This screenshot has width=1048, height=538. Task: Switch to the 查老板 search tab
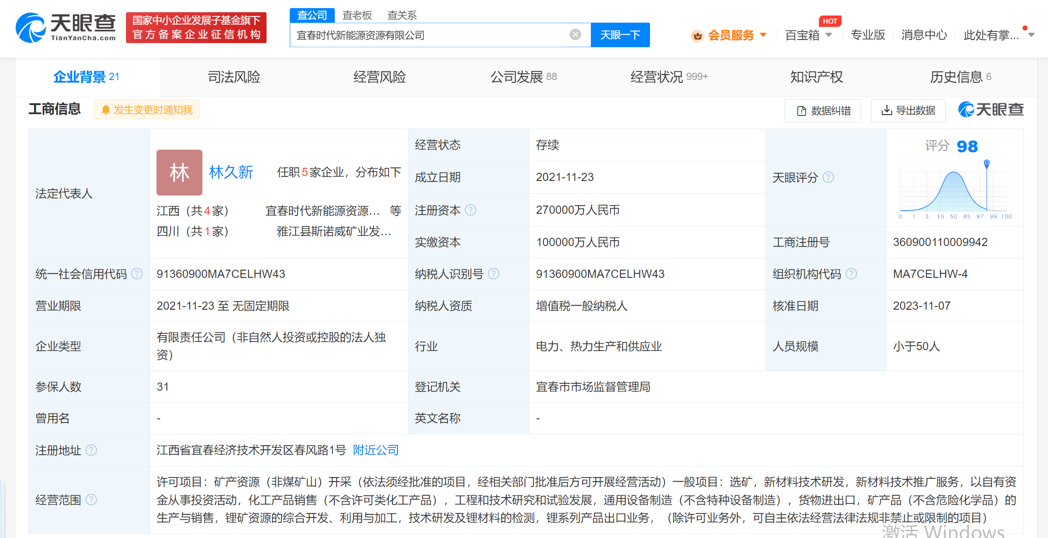click(x=358, y=15)
